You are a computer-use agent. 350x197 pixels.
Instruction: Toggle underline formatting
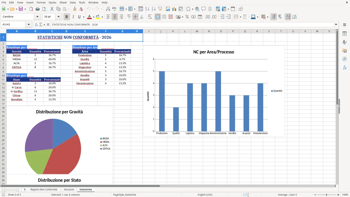point(79,17)
